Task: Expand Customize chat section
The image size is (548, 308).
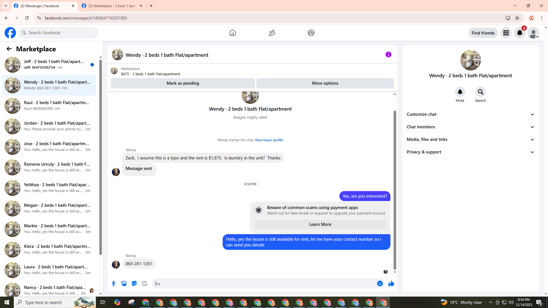Action: (470, 114)
